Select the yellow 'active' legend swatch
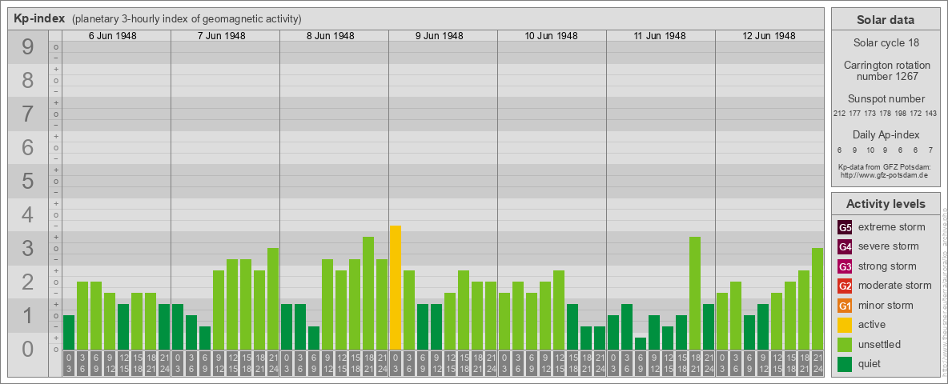Viewport: 948px width, 384px height. (845, 325)
